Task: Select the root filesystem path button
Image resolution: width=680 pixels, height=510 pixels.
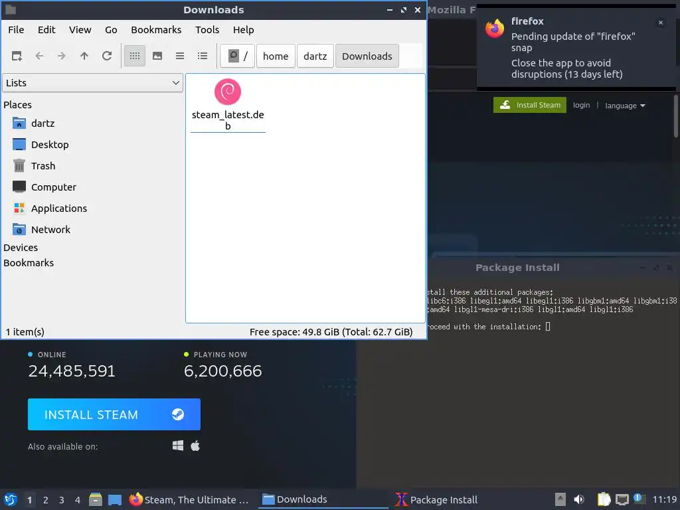Action: pyautogui.click(x=237, y=56)
